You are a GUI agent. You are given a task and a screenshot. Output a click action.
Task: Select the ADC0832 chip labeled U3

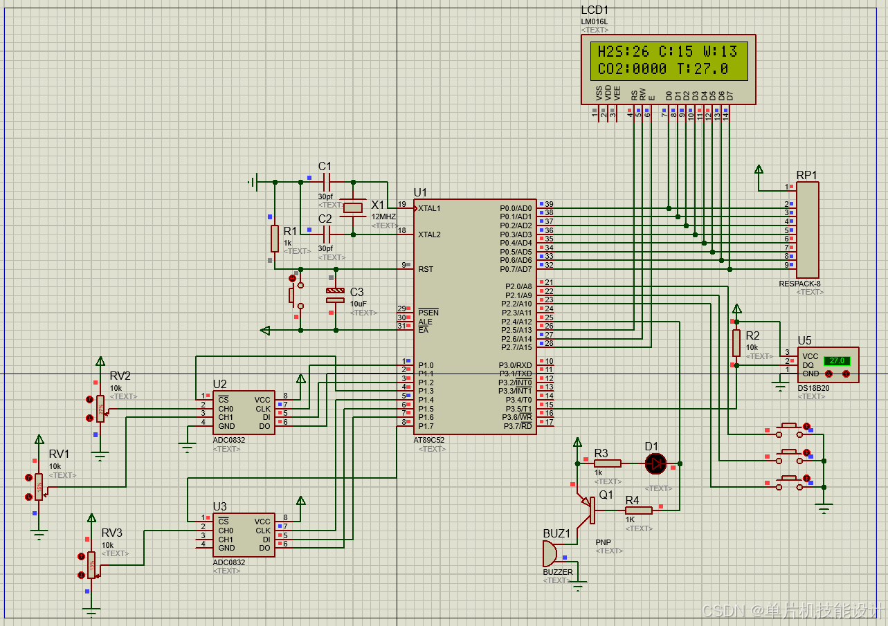pos(243,535)
